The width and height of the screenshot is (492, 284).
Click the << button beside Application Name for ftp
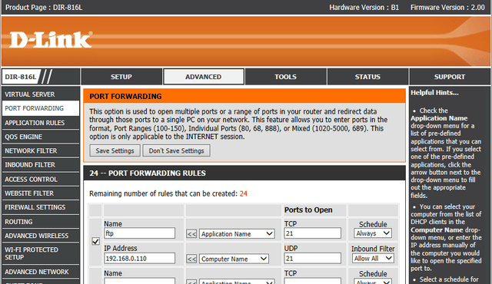tap(191, 234)
